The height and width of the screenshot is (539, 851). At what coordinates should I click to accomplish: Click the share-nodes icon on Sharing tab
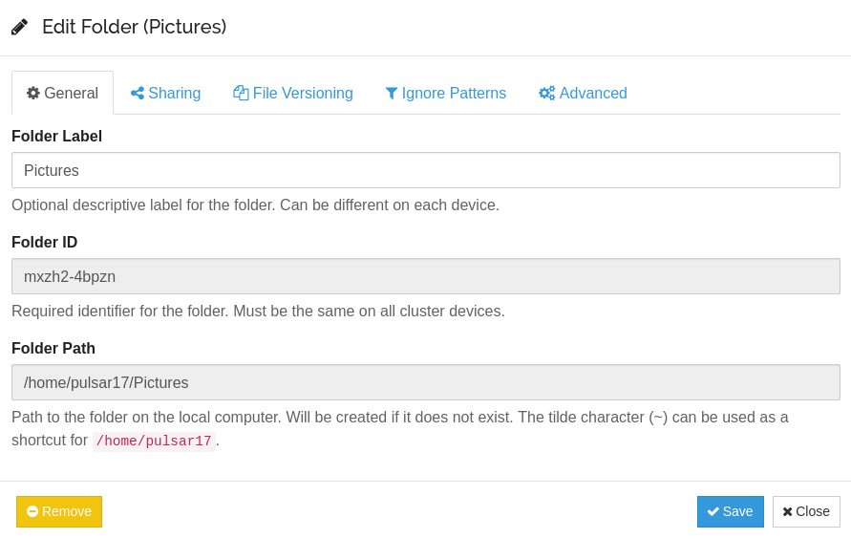(x=138, y=93)
